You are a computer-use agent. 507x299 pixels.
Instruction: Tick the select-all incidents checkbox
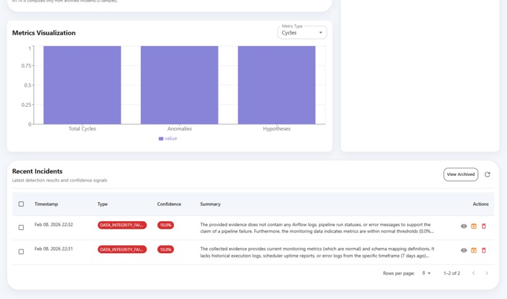[21, 204]
